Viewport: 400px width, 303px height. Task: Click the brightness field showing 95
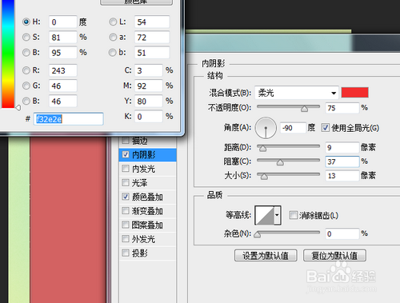pyautogui.click(x=63, y=53)
